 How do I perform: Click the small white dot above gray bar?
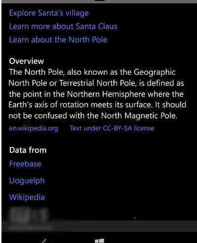(x=135, y=218)
